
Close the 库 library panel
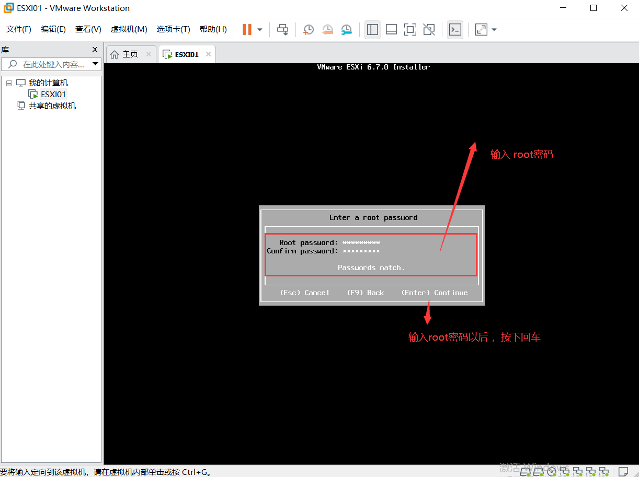(95, 50)
